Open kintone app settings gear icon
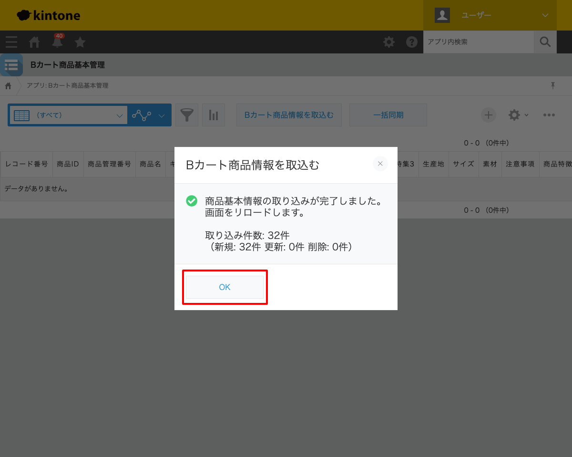 tap(389, 42)
